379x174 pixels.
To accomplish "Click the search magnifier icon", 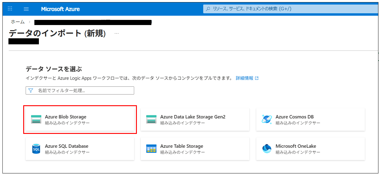I will 208,9.
